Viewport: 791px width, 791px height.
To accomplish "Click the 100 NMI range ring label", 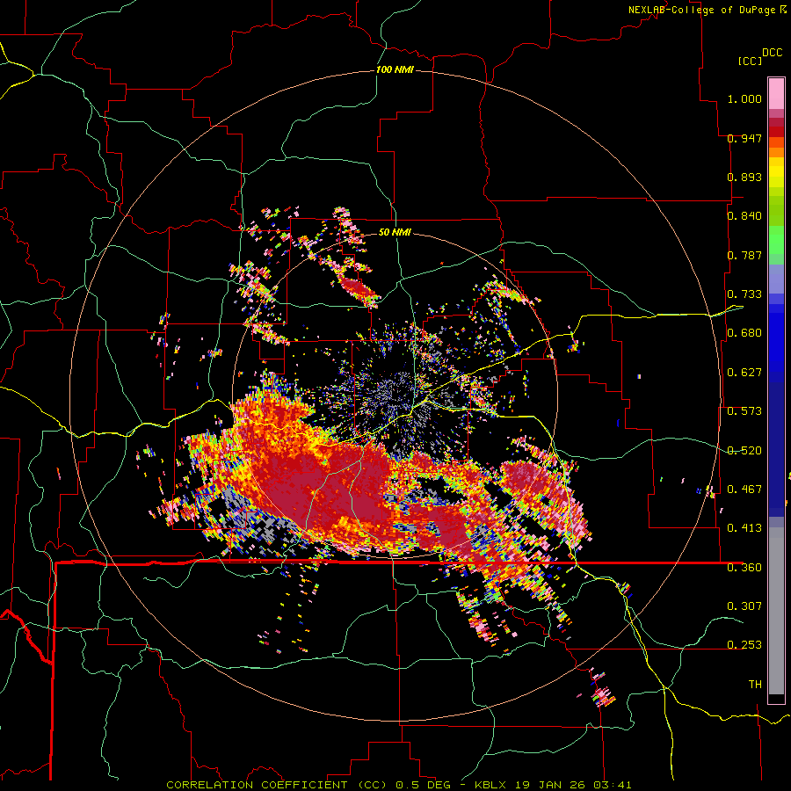I will [x=395, y=69].
